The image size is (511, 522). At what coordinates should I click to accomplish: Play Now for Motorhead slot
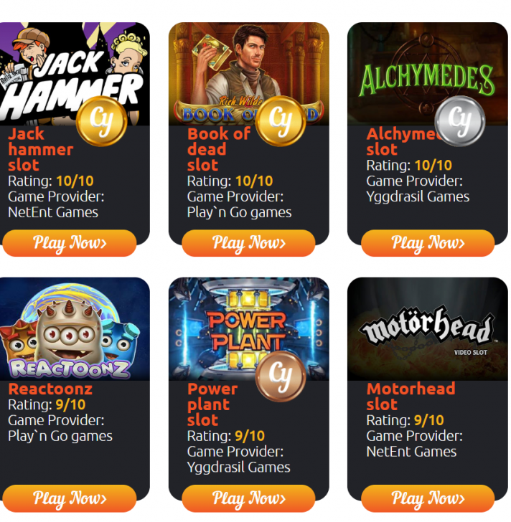click(x=428, y=498)
